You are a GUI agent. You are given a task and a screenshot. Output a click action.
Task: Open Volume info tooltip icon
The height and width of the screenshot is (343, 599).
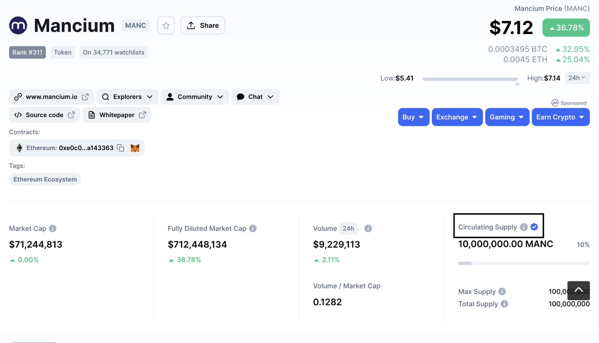(368, 228)
